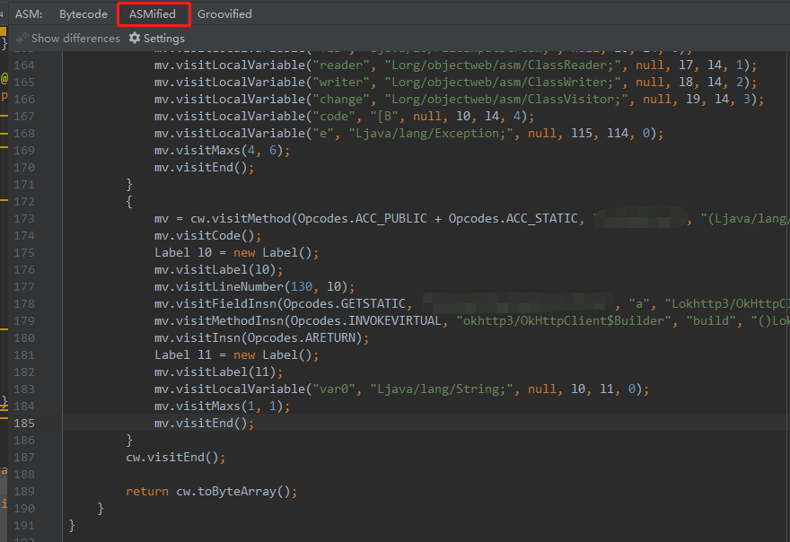Click 'mv.visitCode();' on line 174
This screenshot has width=790, height=542.
pyautogui.click(x=207, y=236)
